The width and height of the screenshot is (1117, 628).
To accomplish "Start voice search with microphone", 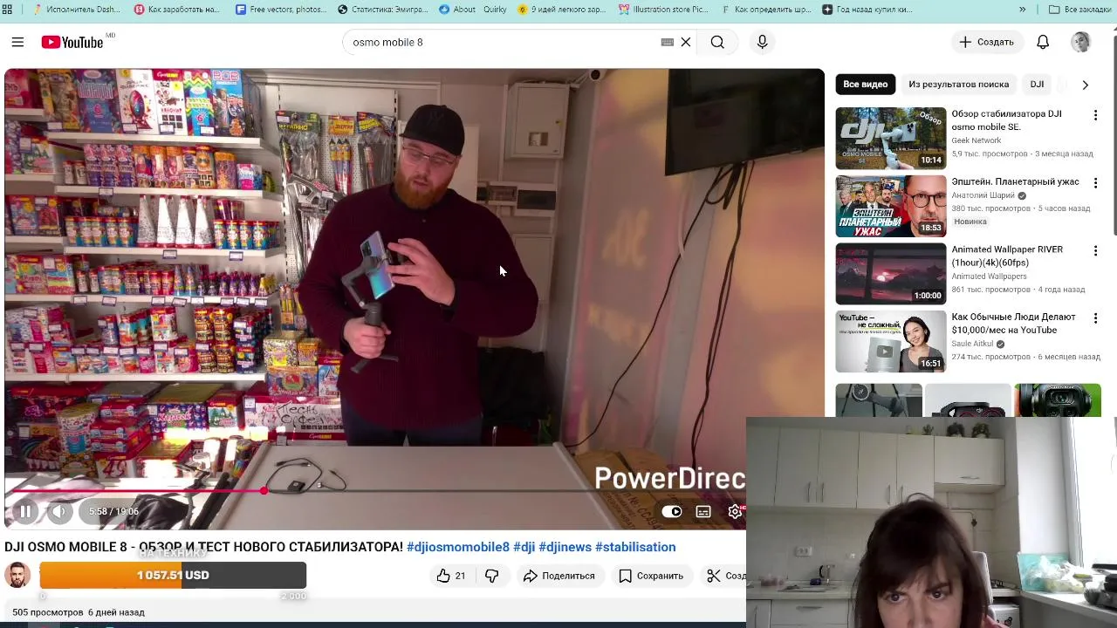I will click(762, 42).
